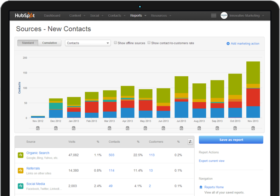Switch to Standard chart view
280x196 pixels.
[28, 43]
